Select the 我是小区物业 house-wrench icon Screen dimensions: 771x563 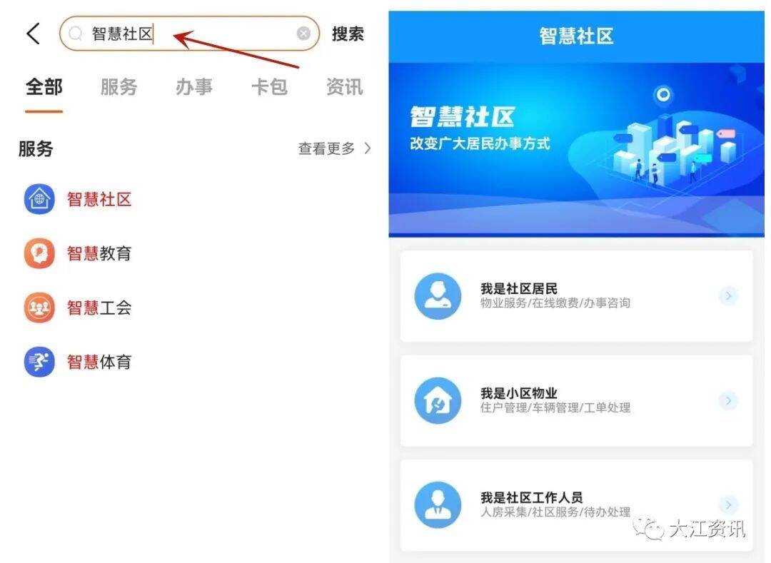pos(438,400)
